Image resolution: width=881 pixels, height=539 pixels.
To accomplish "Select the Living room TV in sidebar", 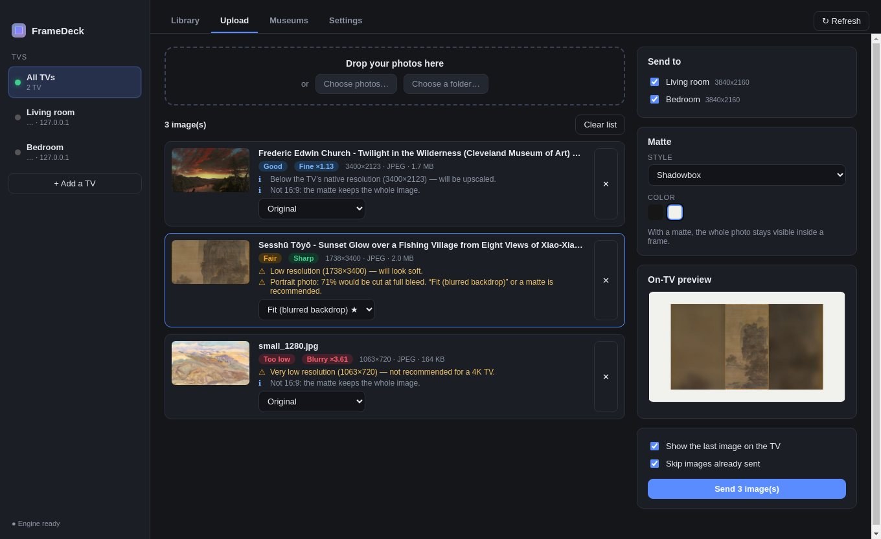I will coord(74,117).
